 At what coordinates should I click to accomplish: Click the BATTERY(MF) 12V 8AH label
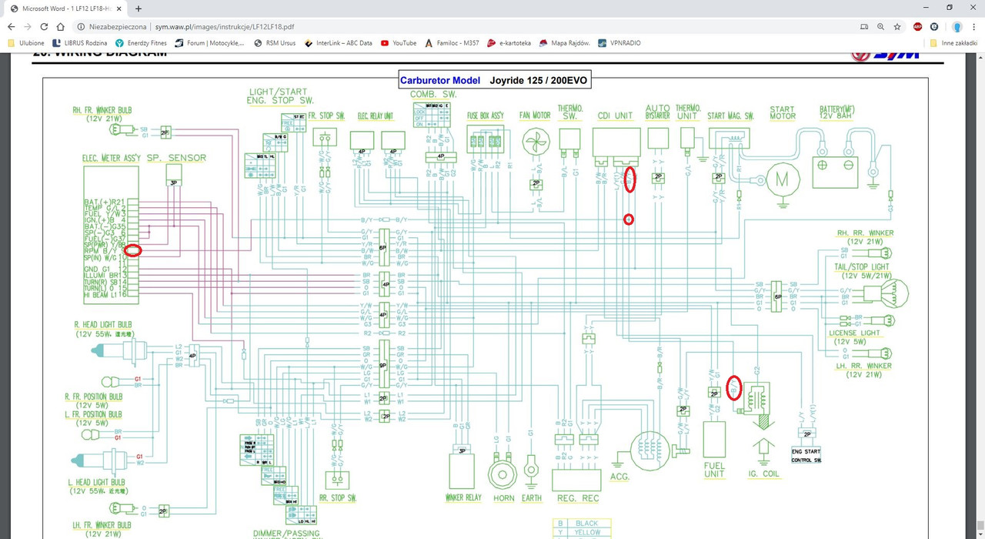pyautogui.click(x=836, y=112)
